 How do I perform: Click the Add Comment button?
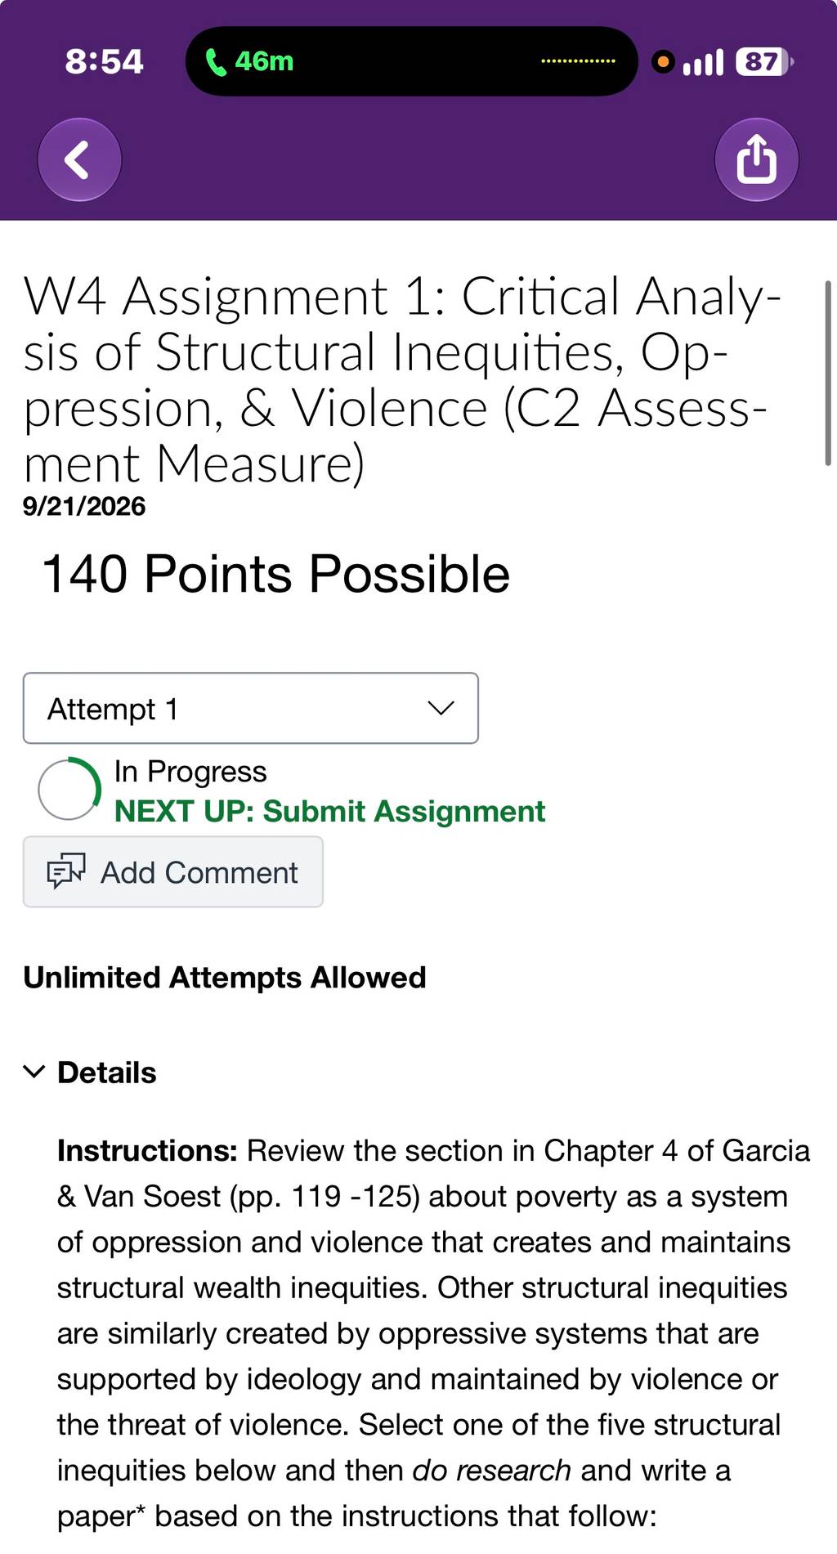[x=173, y=871]
